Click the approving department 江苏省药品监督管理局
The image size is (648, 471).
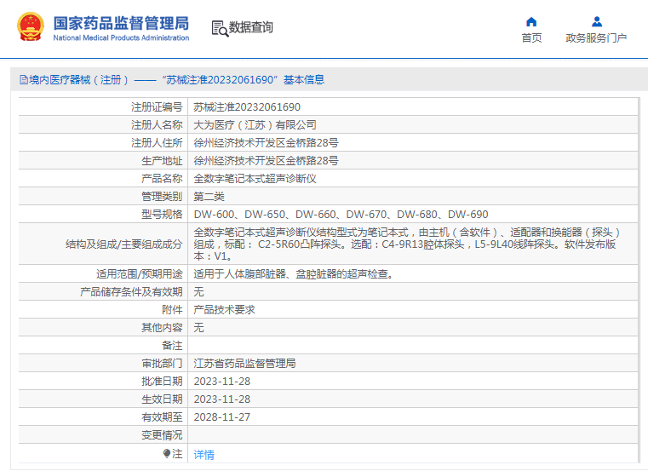click(x=244, y=364)
